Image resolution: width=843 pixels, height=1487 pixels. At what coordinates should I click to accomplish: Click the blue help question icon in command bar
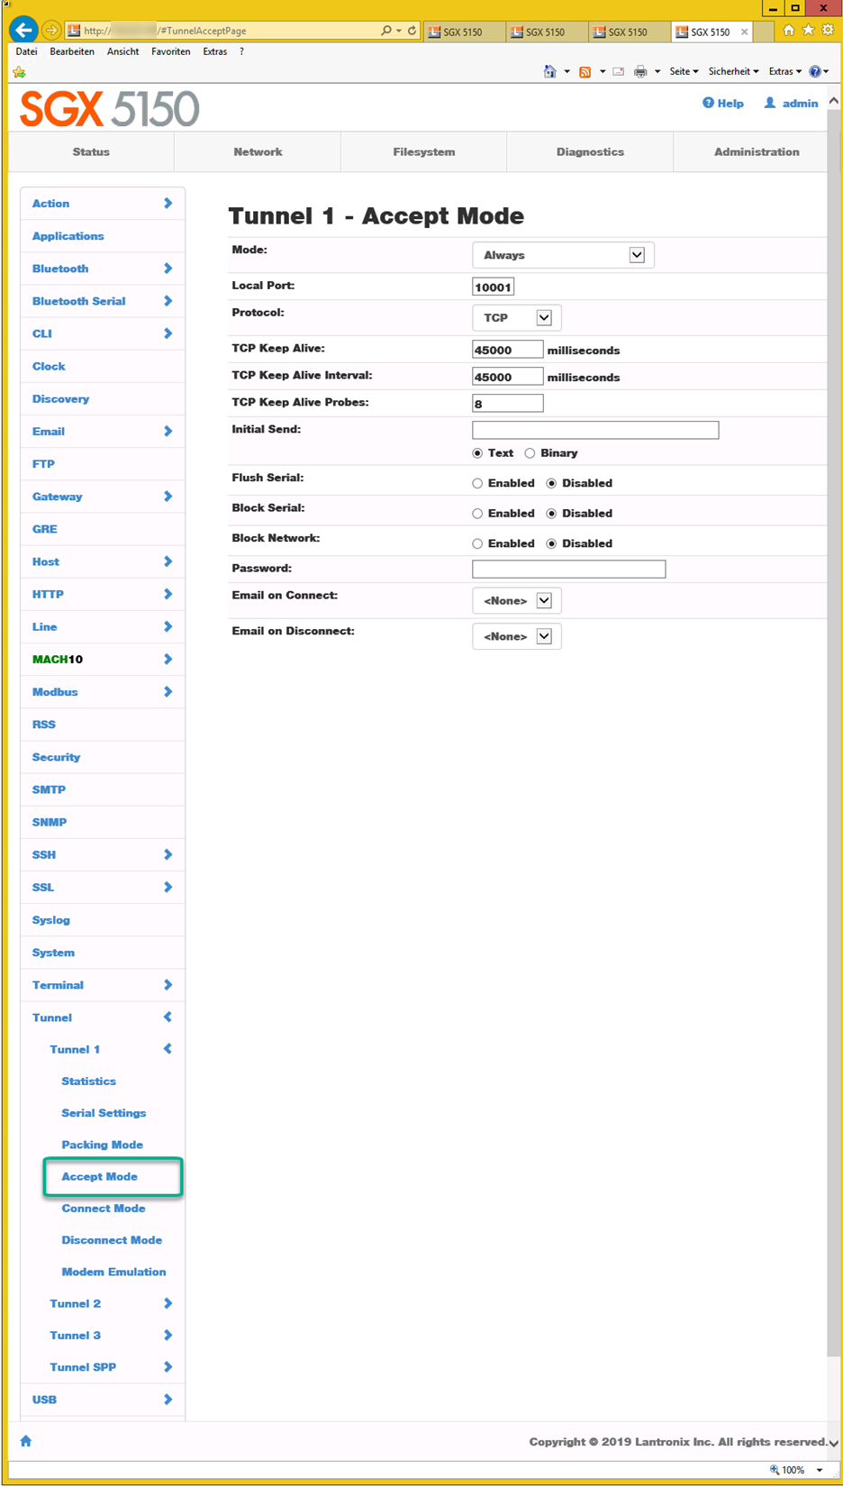815,71
